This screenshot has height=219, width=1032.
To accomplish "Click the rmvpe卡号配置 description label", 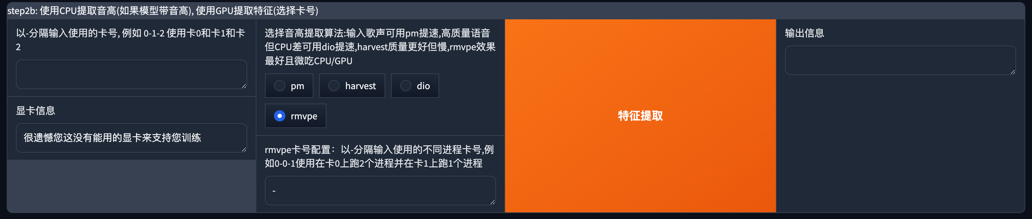I will pos(379,157).
